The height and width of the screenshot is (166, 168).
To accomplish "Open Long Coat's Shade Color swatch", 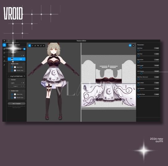I will tap(15, 98).
